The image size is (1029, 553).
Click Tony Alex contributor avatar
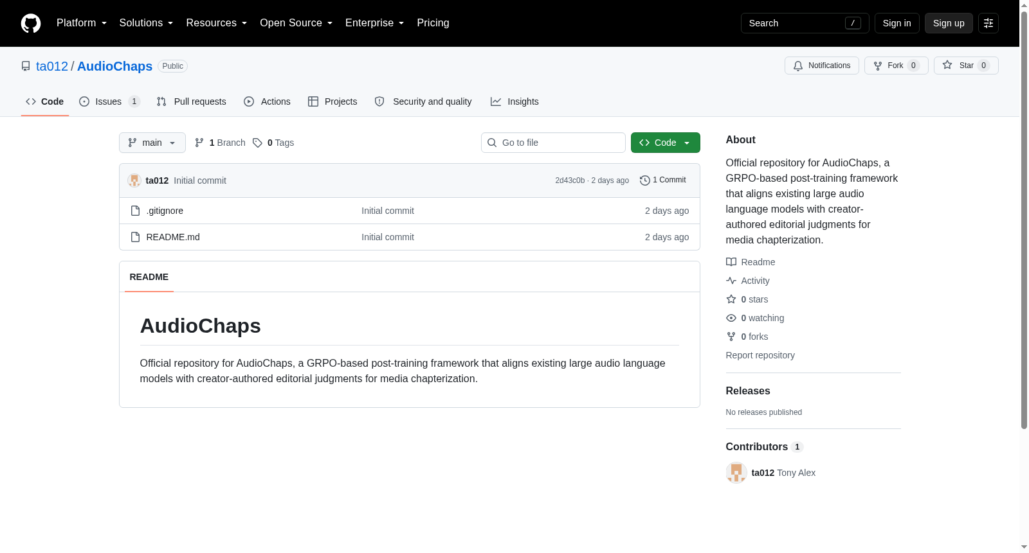[x=736, y=473]
